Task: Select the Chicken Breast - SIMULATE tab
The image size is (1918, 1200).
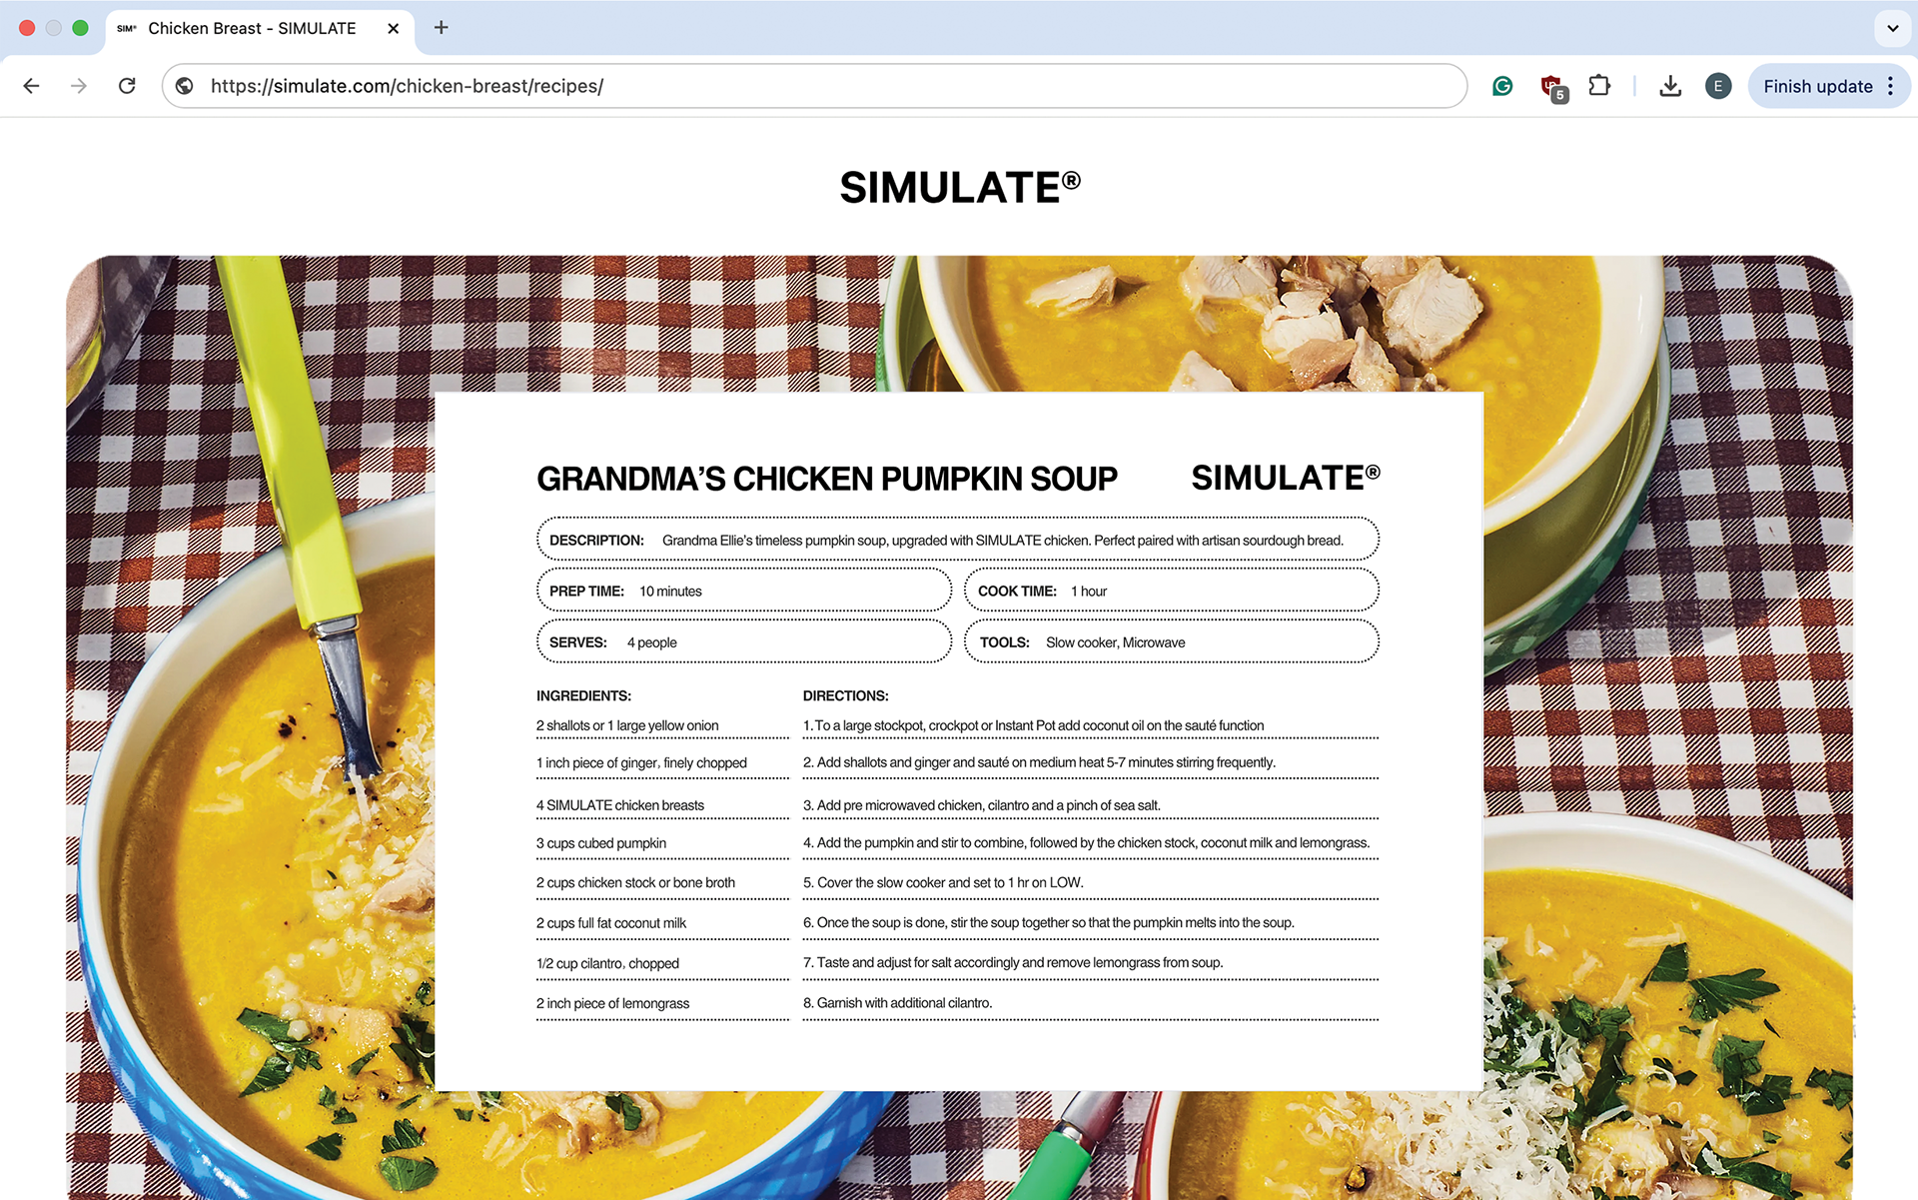Action: [260, 28]
